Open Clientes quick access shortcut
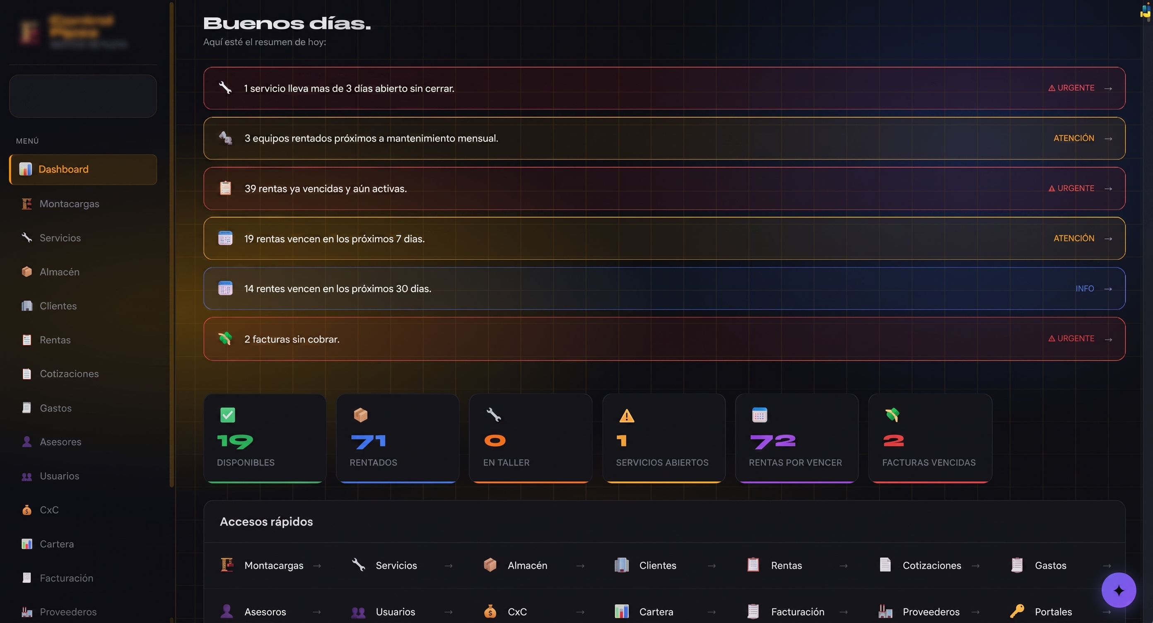This screenshot has width=1153, height=623. [x=666, y=565]
